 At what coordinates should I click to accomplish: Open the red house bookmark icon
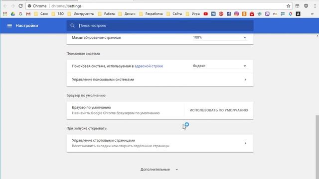252,14
